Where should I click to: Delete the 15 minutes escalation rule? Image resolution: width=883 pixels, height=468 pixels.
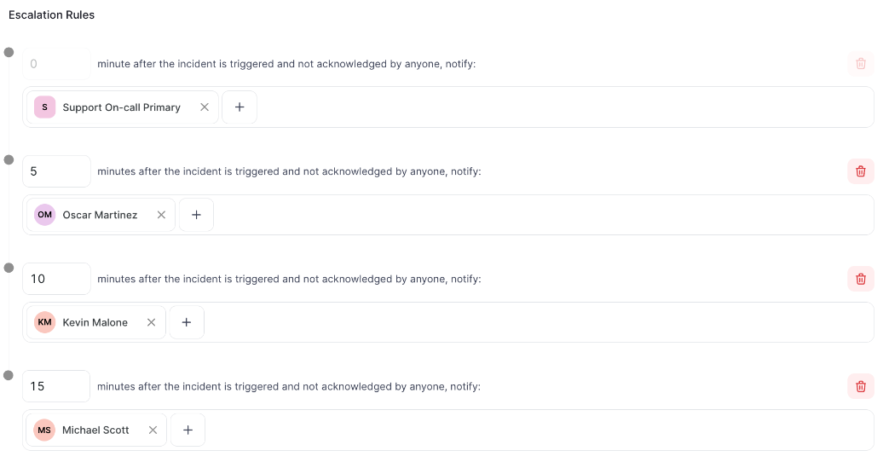(x=861, y=386)
